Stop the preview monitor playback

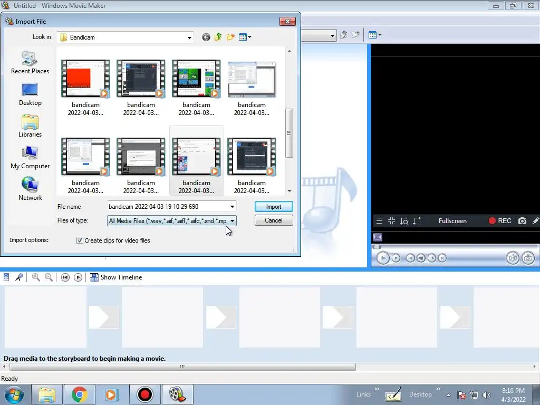pos(396,258)
